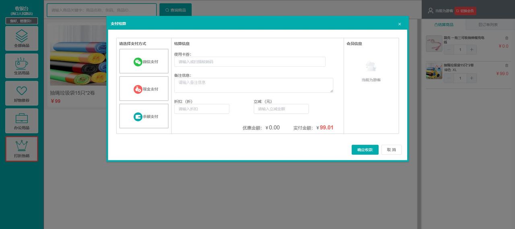Open the 全部商品 all products category

pos(22,38)
